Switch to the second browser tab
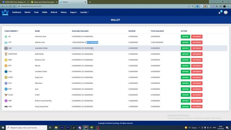 point(44,2)
